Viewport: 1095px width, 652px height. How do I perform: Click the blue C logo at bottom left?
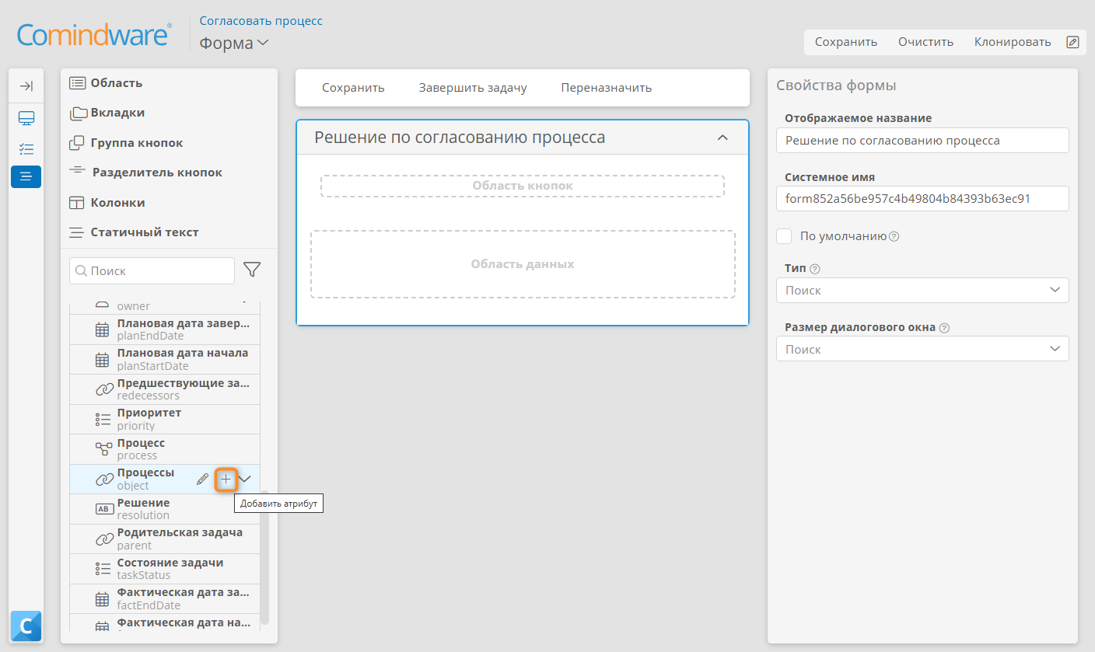tap(26, 626)
